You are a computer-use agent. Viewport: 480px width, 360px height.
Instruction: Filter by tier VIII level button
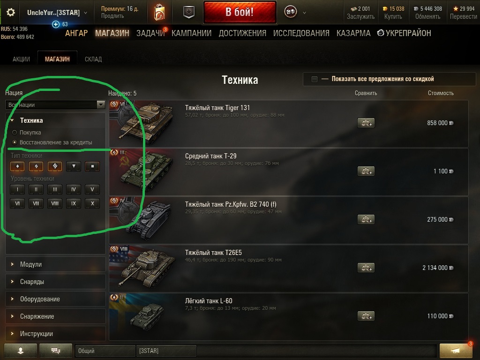point(55,203)
